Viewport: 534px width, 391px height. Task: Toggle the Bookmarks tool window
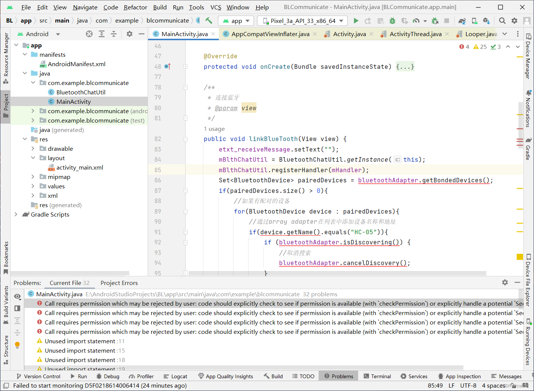tap(6, 258)
